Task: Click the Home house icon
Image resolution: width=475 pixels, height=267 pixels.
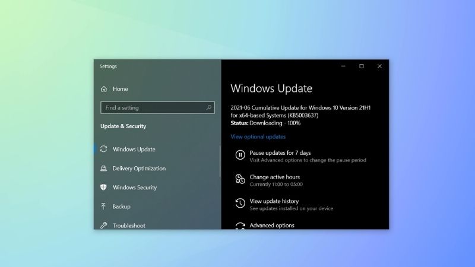Action: pyautogui.click(x=104, y=89)
